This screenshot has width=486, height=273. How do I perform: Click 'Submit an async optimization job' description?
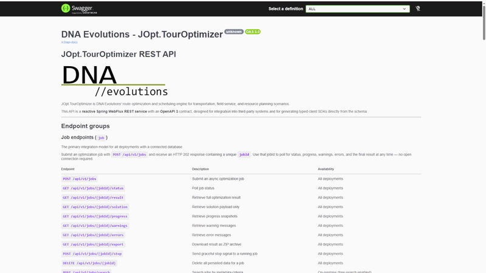tap(218, 179)
